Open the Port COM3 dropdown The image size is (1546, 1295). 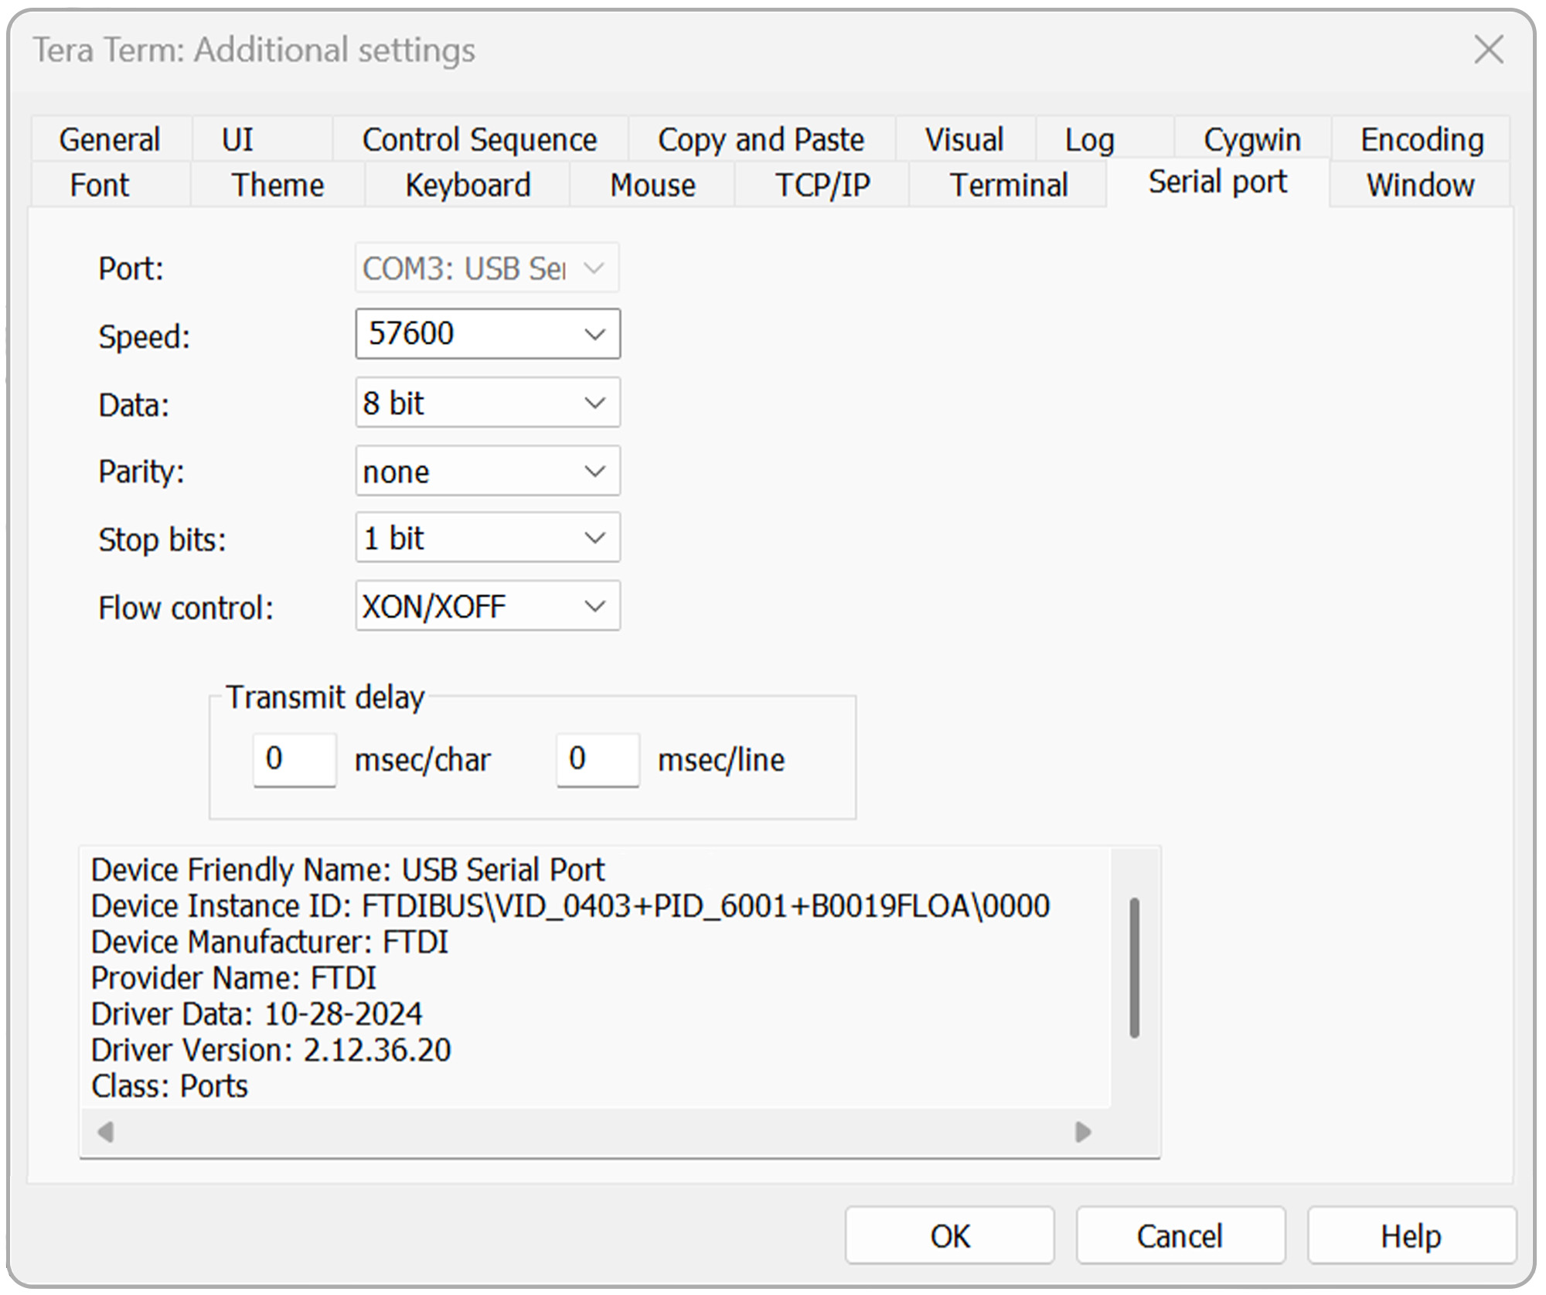[x=488, y=268]
